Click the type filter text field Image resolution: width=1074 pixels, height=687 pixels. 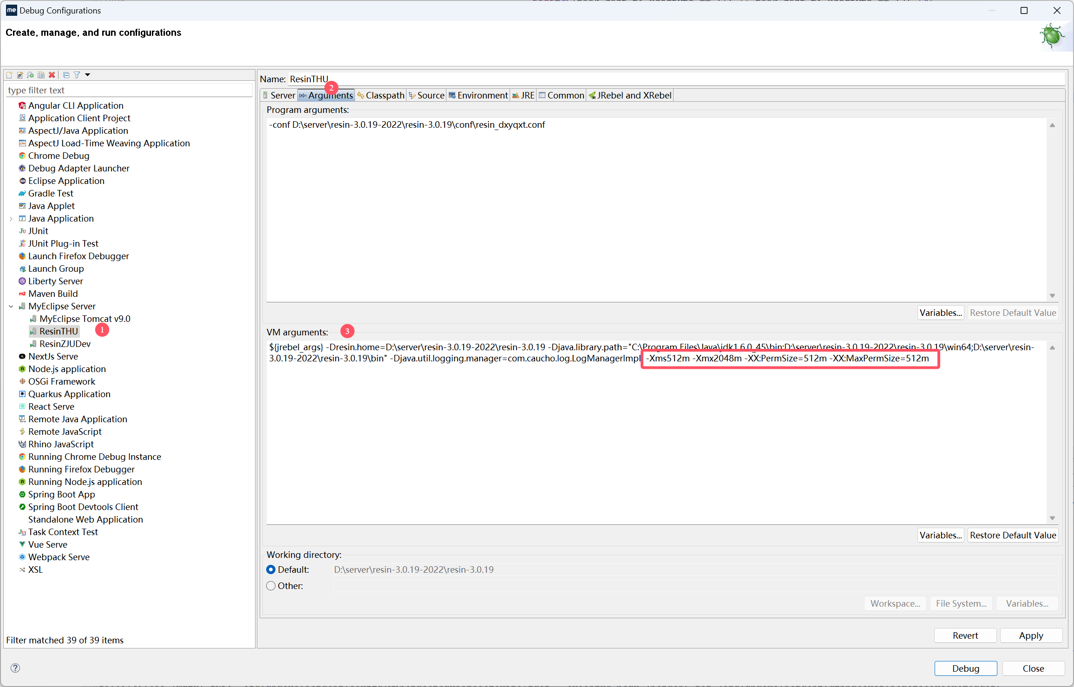(129, 90)
